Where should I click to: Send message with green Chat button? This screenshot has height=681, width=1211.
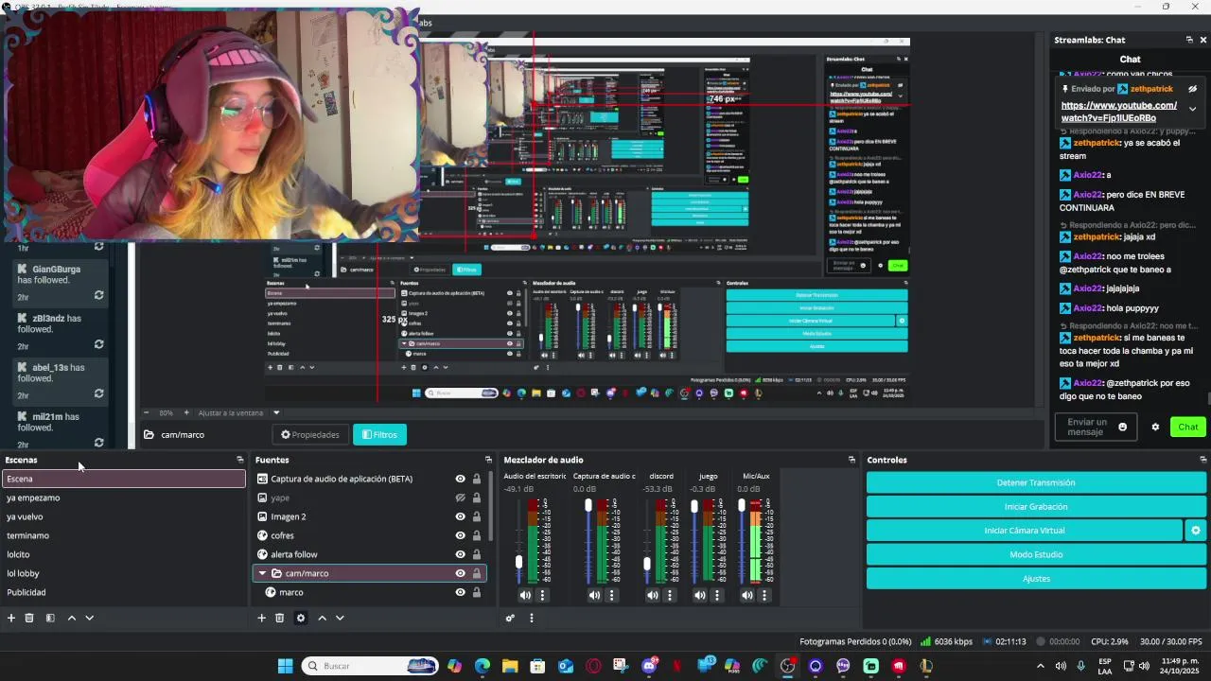[1188, 427]
